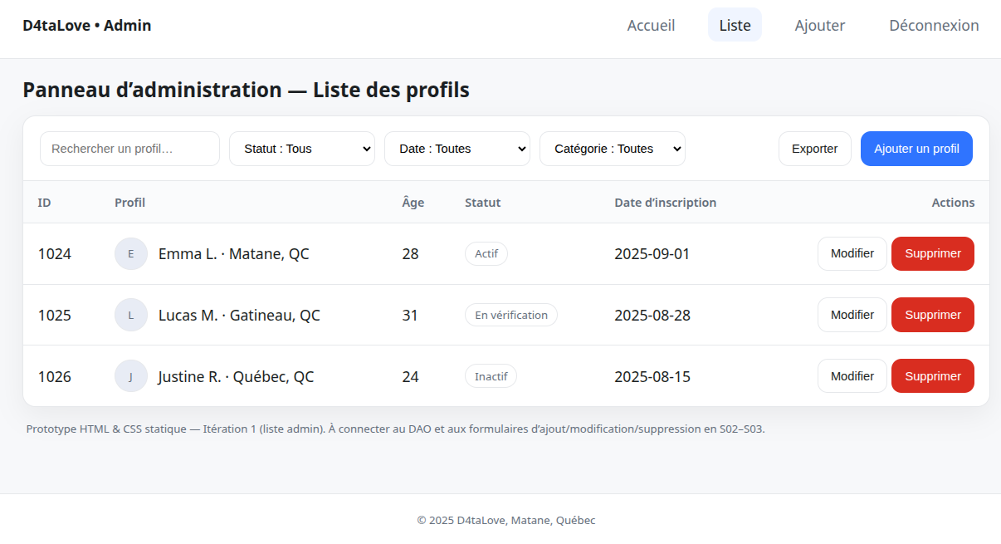Expand the Date filter dropdown
Viewport: 1001px width, 544px height.
[x=457, y=149]
